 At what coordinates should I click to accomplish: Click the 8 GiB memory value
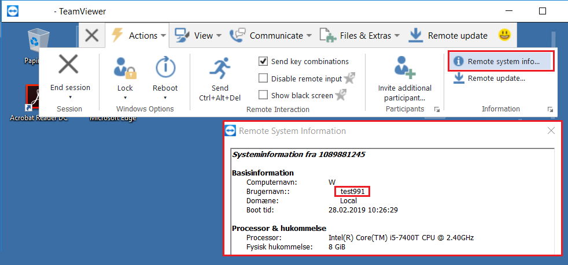pos(337,247)
